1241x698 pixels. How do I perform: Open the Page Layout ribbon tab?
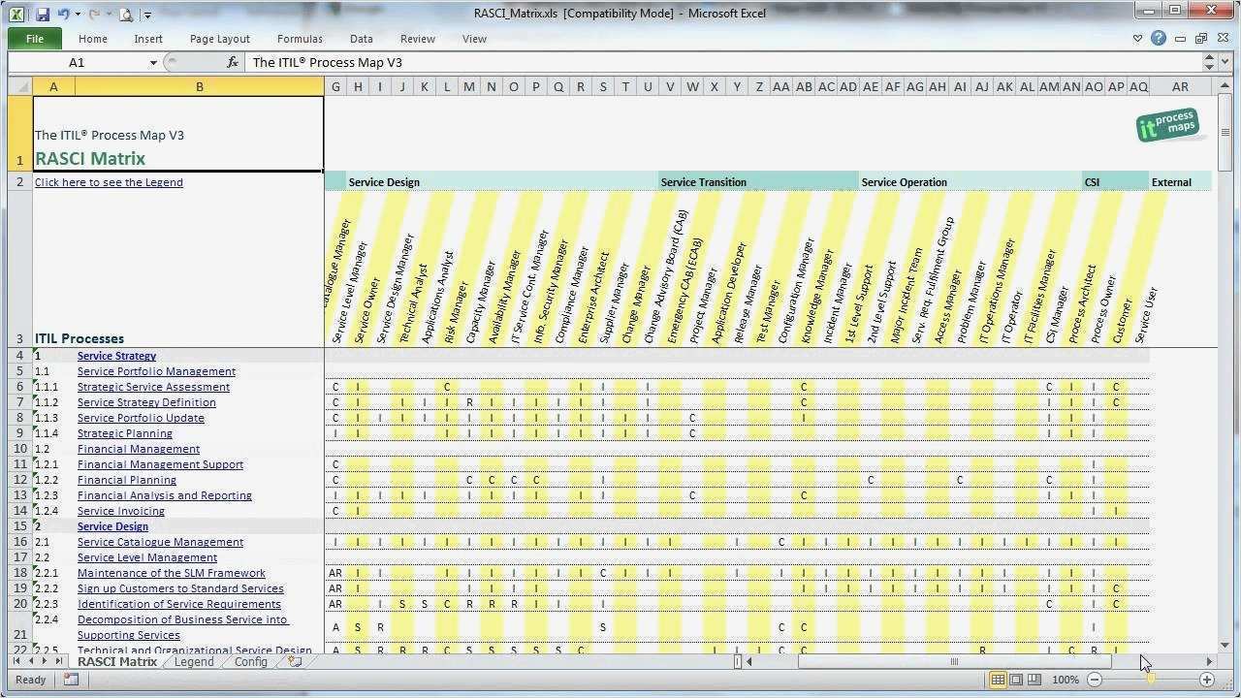220,39
